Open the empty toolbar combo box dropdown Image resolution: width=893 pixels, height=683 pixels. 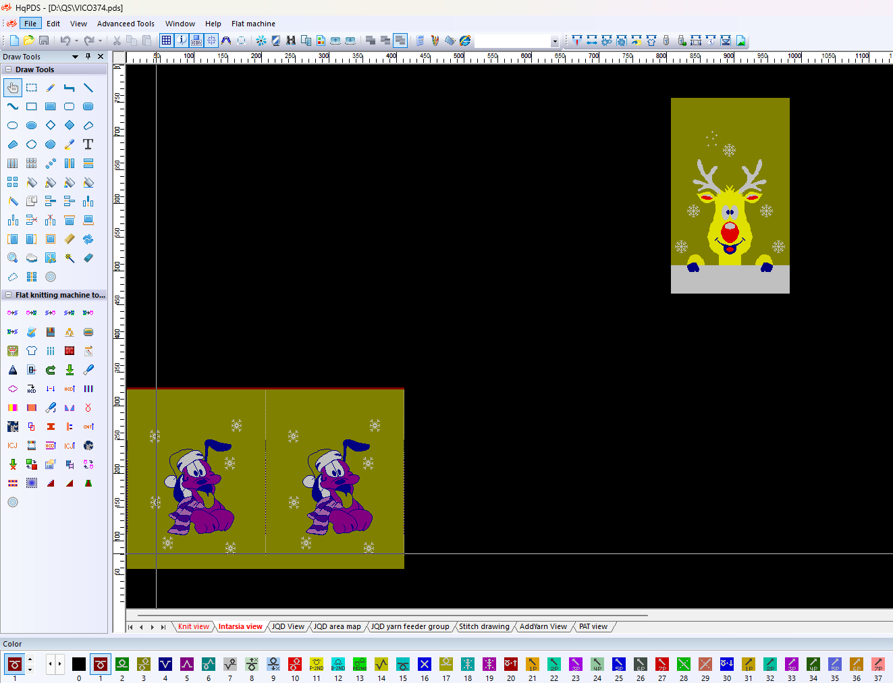tap(555, 41)
